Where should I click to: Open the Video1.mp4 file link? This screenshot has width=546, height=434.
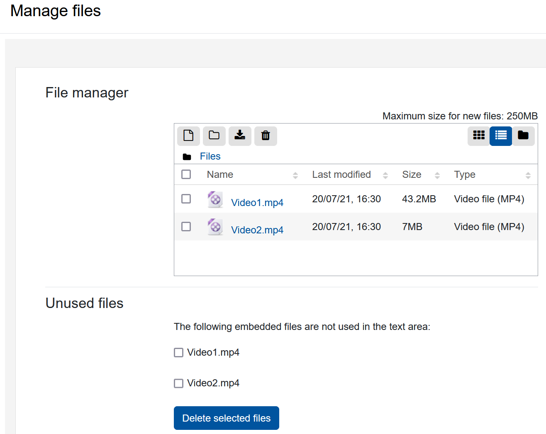(x=257, y=202)
